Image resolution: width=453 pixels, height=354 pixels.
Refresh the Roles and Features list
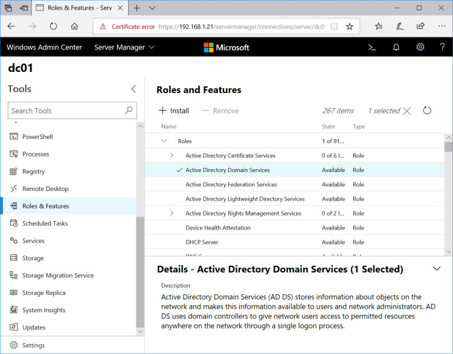point(427,111)
